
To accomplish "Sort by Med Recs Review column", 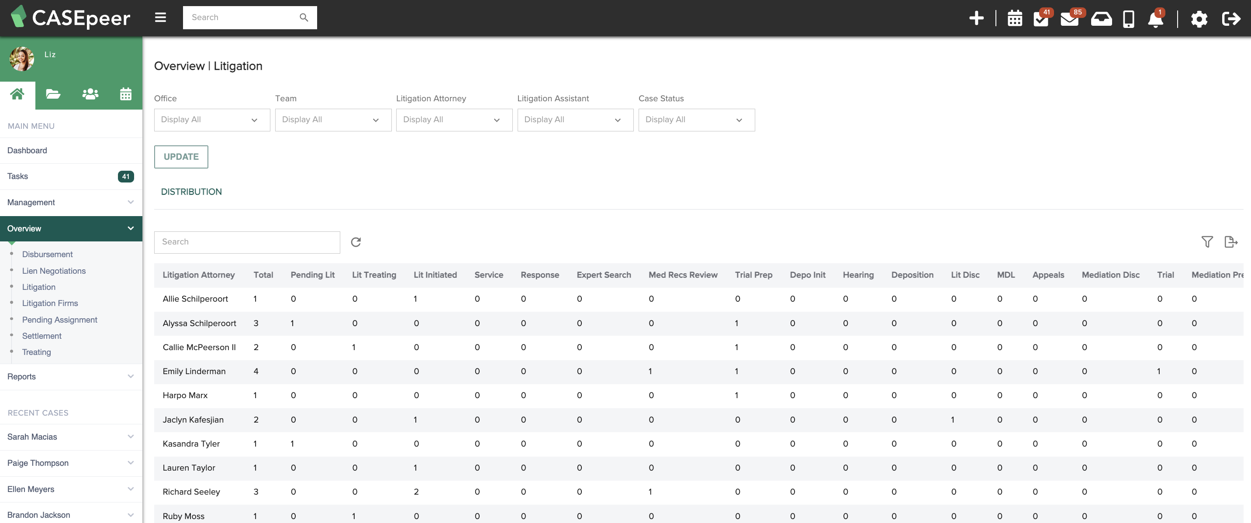I will pos(682,275).
